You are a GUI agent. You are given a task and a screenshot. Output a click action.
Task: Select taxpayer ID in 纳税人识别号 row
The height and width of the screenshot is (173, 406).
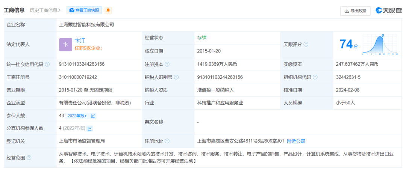click(220, 77)
